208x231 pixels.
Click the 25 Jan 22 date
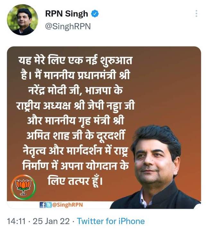click(51, 221)
